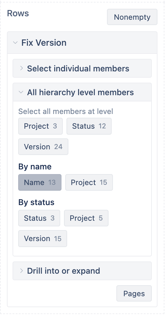Click chevron beside Drill into or expand
165x315 pixels.
(x=21, y=271)
